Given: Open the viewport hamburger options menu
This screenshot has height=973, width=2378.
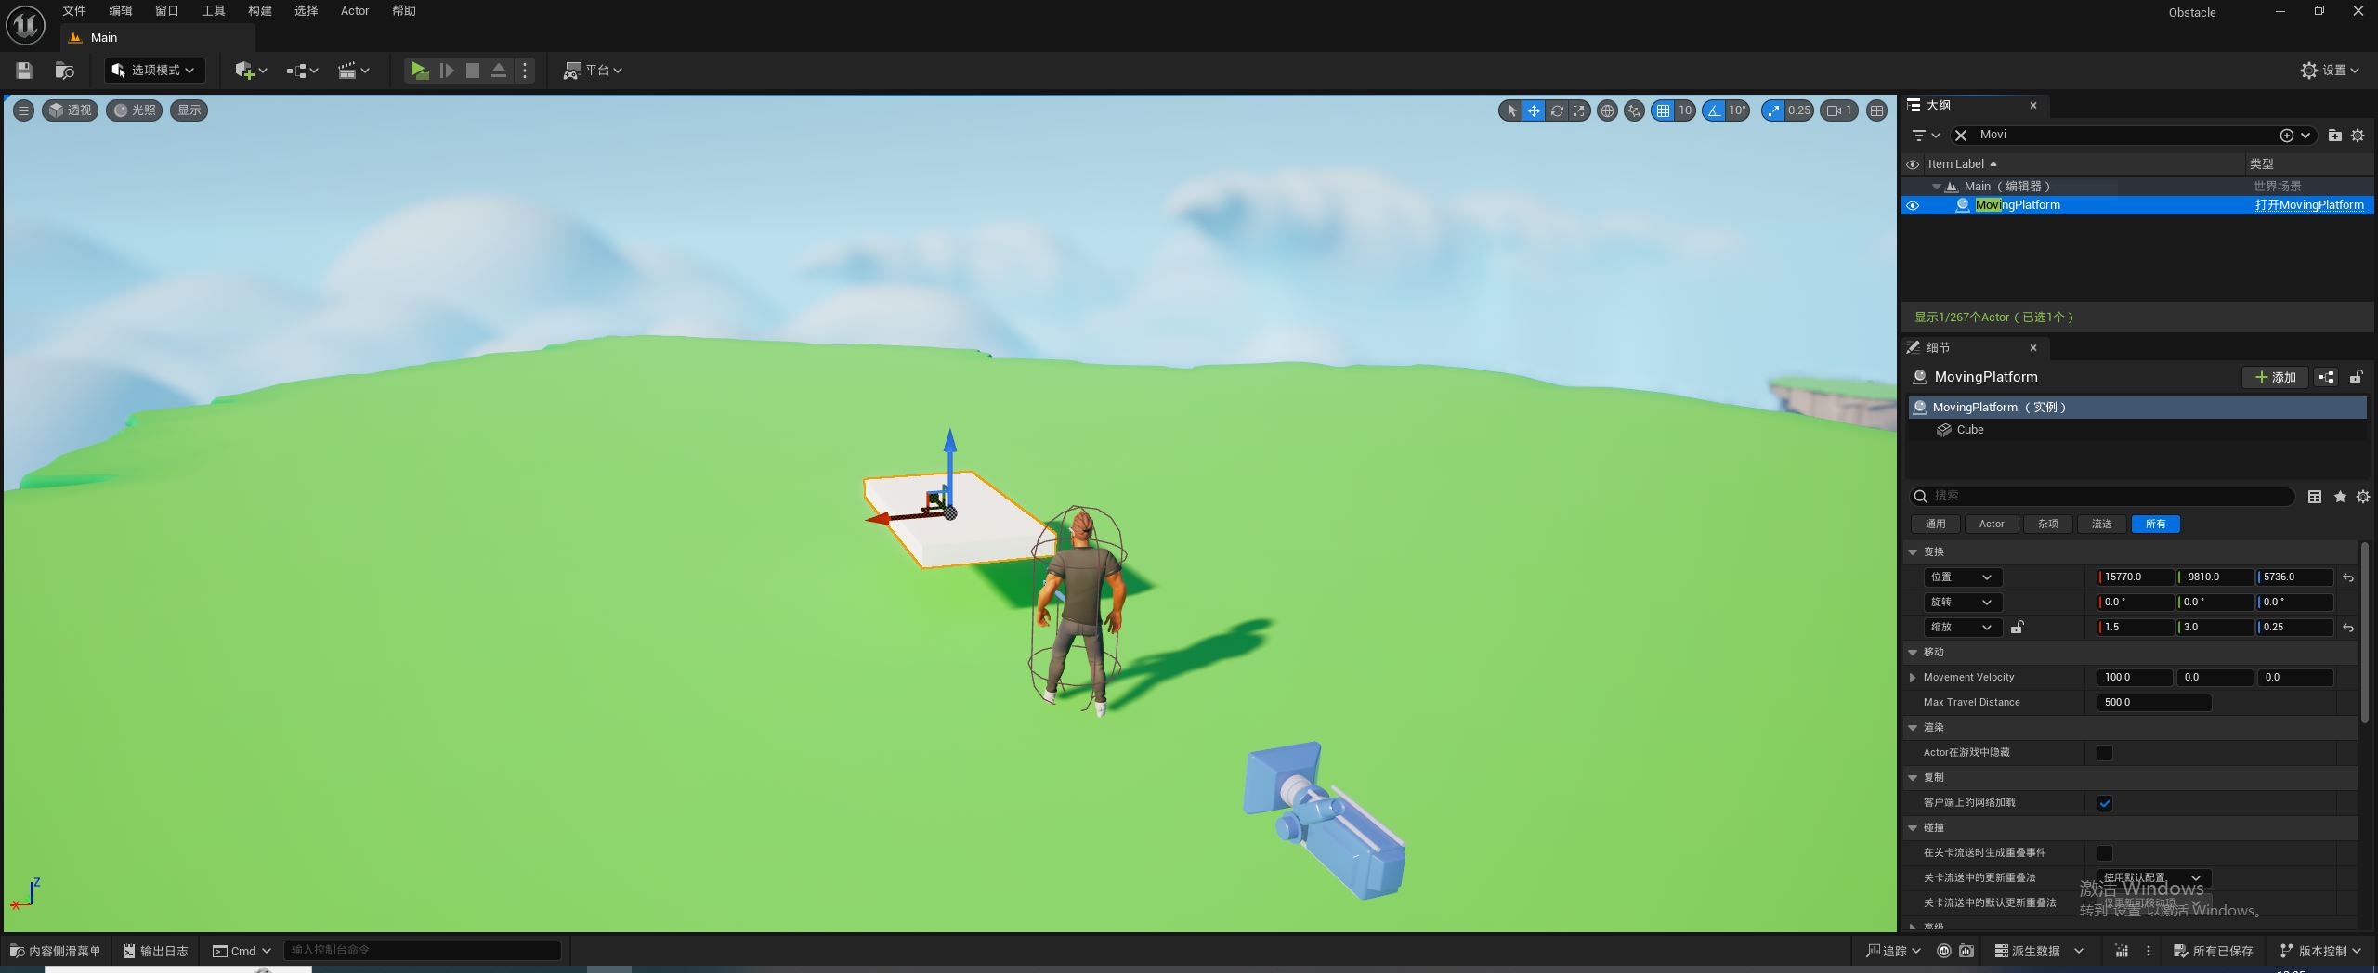Looking at the screenshot, I should click(x=23, y=110).
